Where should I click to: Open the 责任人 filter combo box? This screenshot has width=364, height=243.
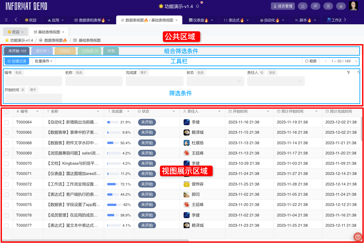pos(276,81)
